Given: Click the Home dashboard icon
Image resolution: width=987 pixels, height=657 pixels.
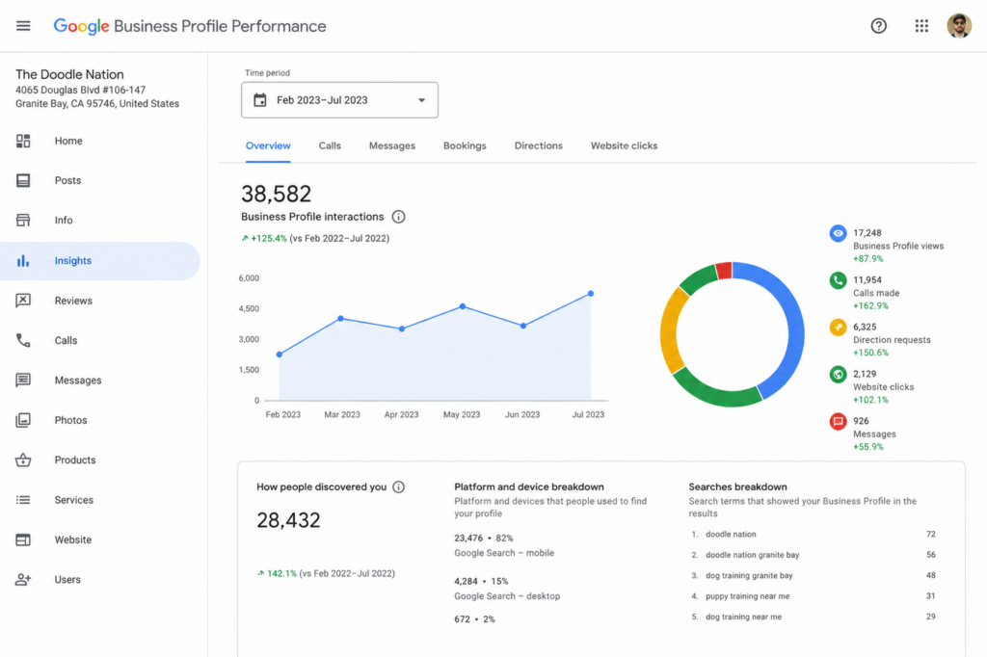Looking at the screenshot, I should tap(23, 141).
